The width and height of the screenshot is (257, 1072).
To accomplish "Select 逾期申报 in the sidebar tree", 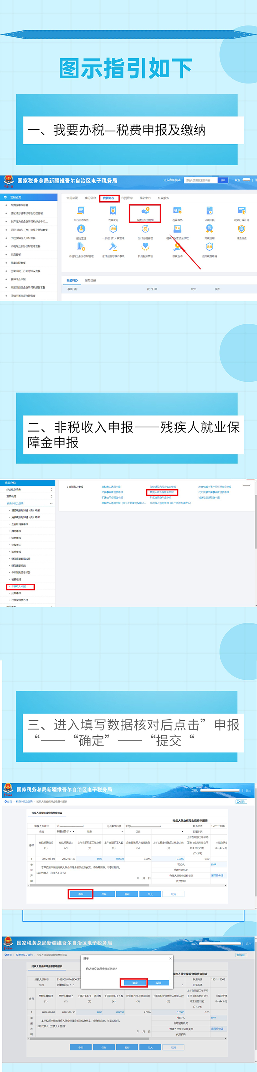I will [x=16, y=552].
